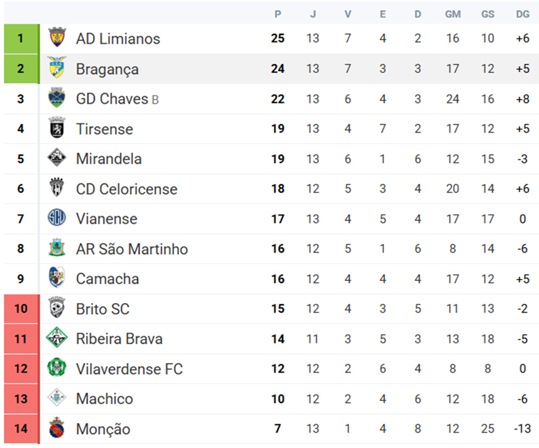Click the Mirandela team crest
539x448 pixels.
[57, 159]
